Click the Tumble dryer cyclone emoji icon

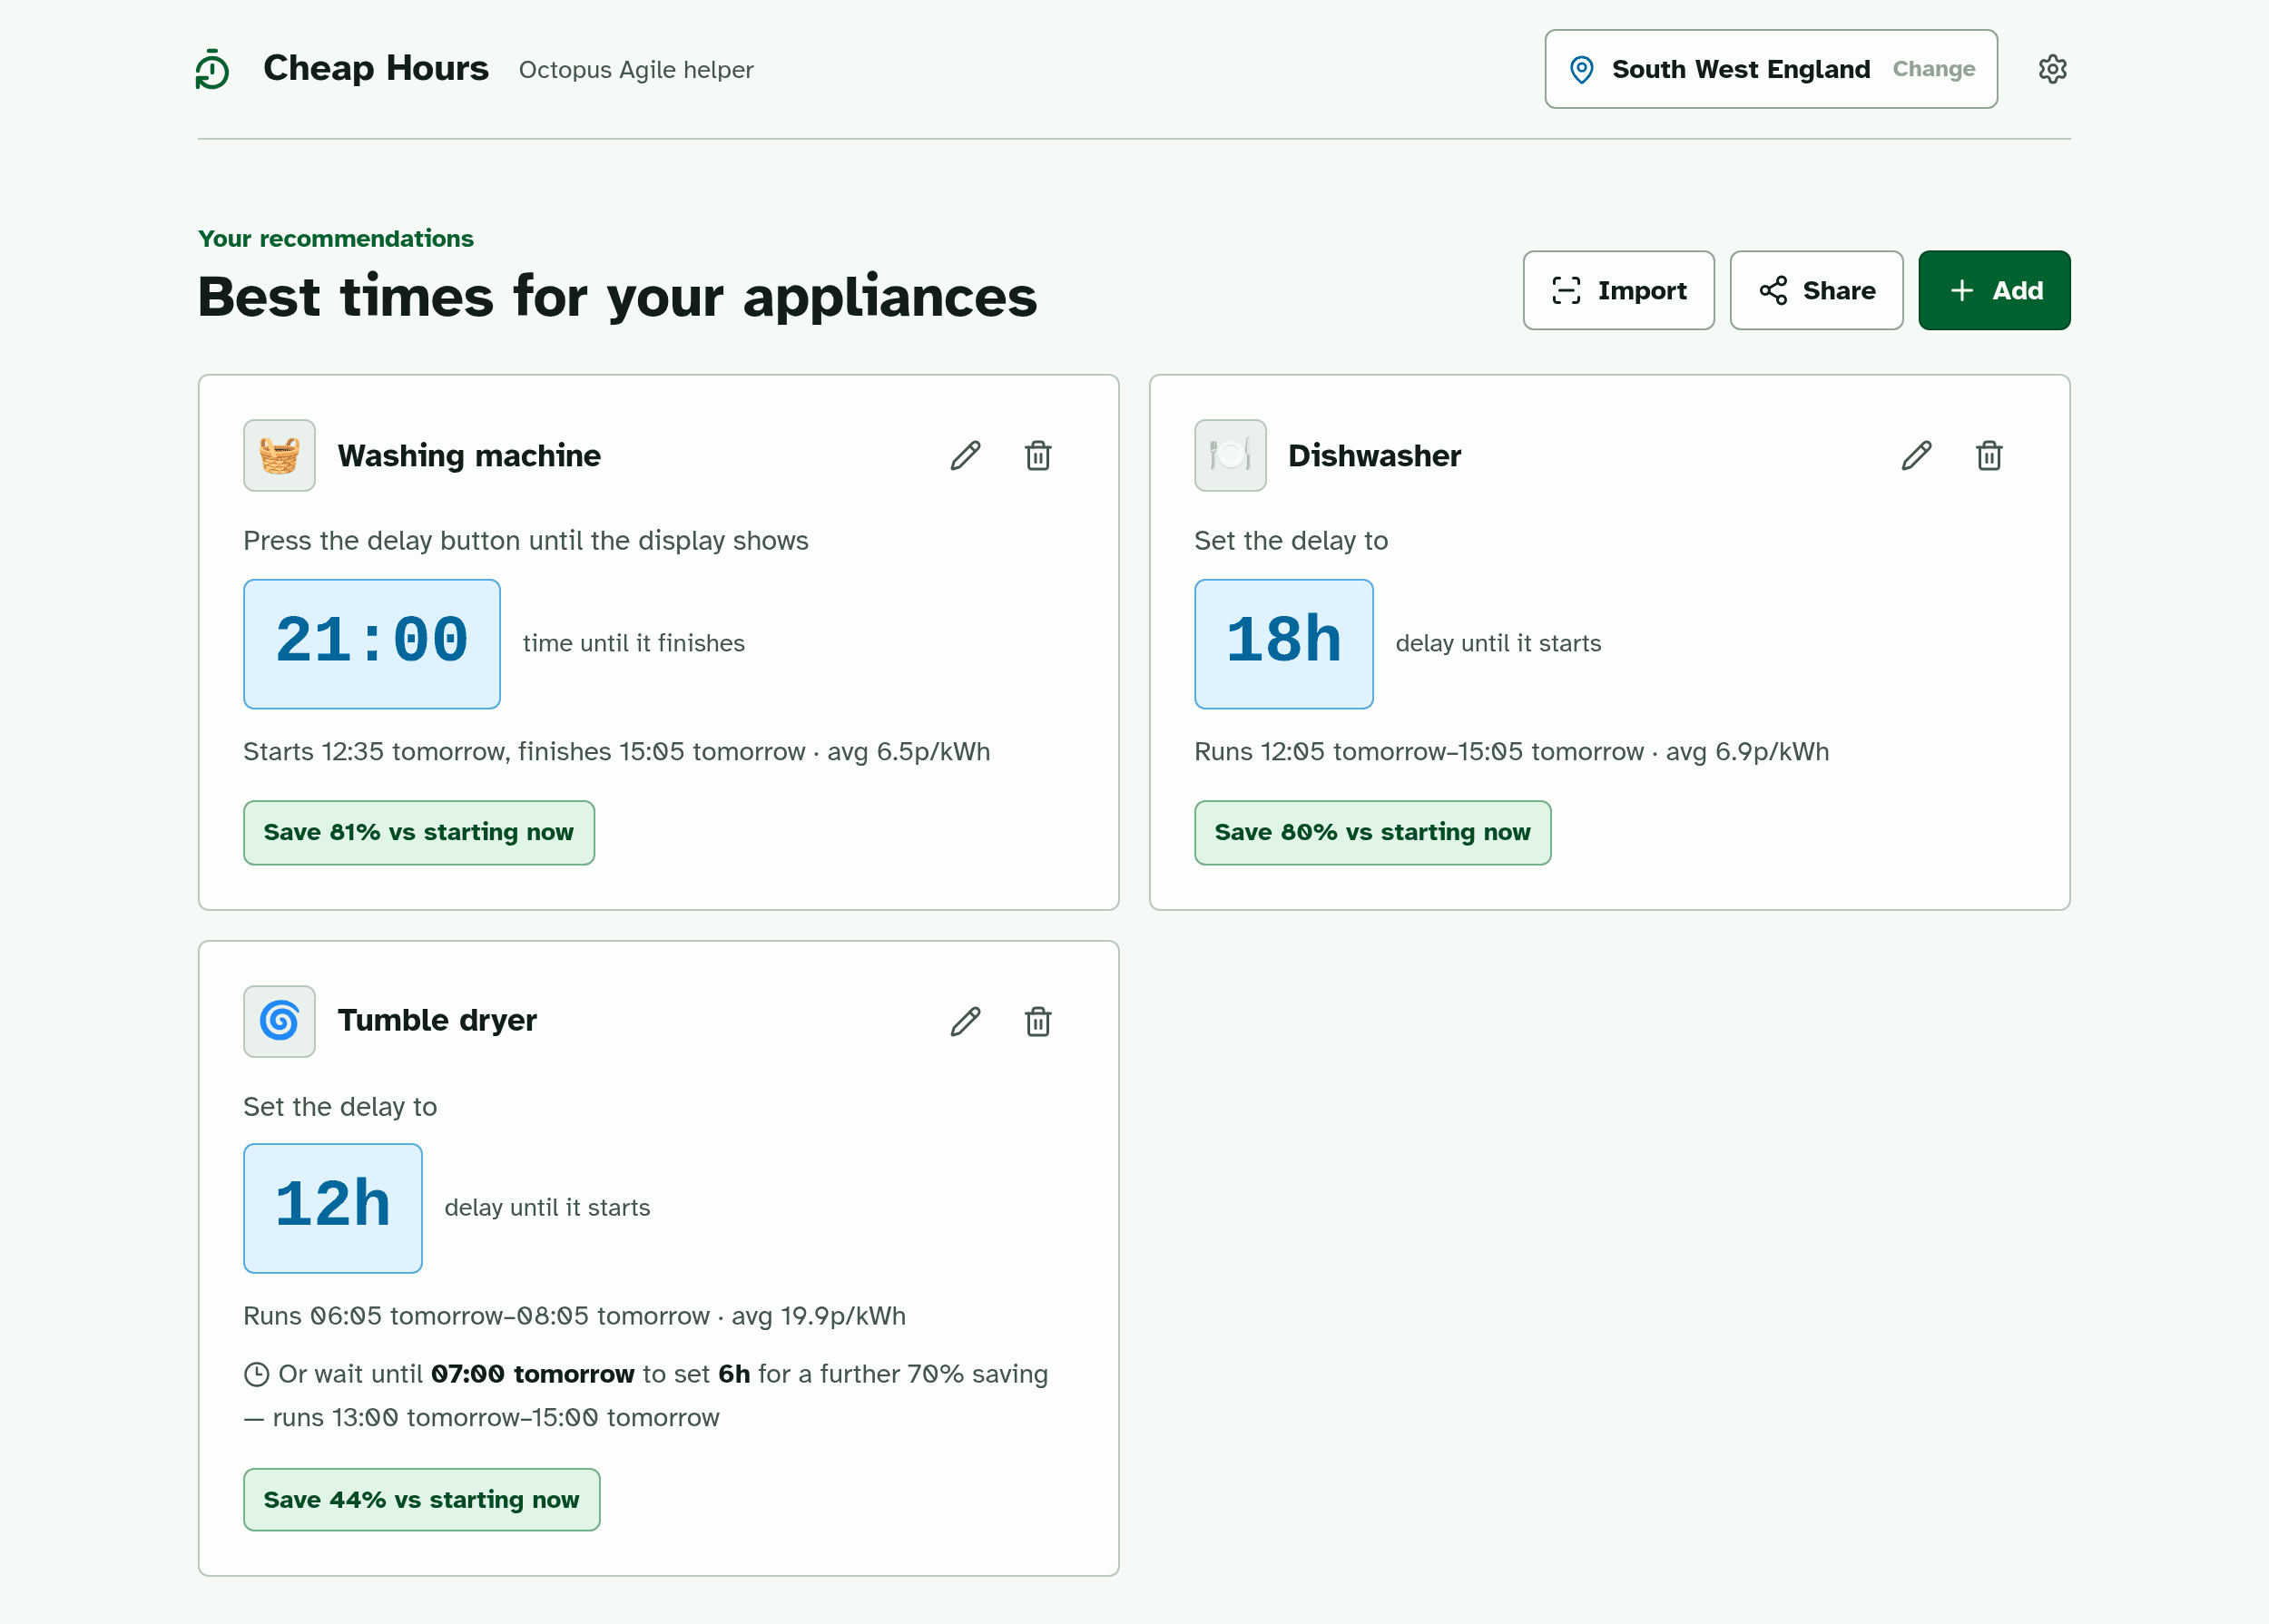click(280, 1021)
